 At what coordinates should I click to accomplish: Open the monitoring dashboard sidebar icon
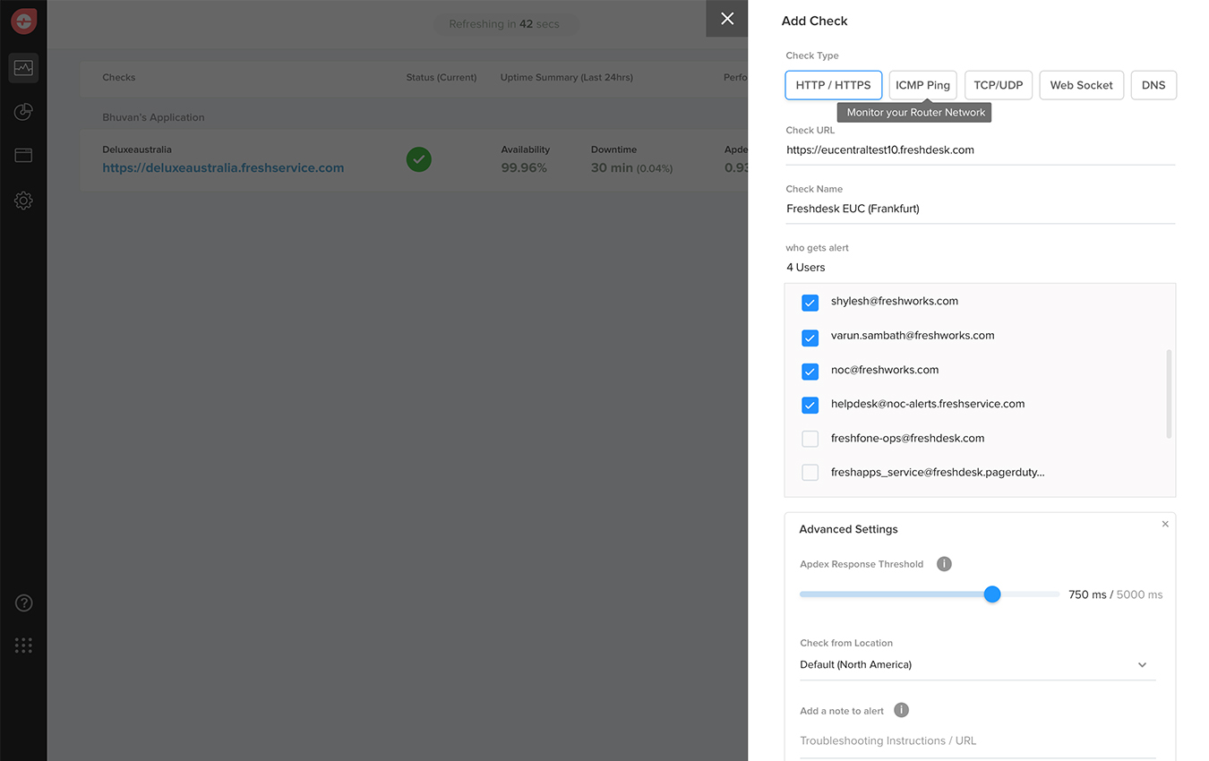point(23,68)
